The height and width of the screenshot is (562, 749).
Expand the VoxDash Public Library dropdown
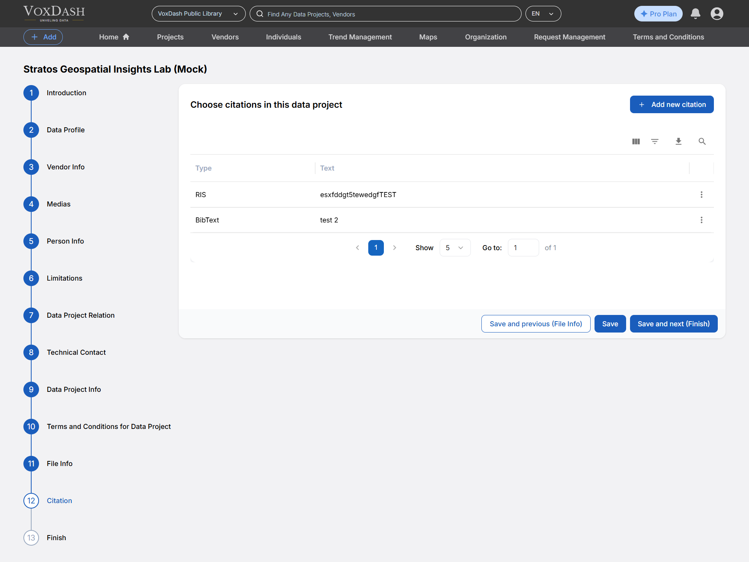pyautogui.click(x=198, y=14)
